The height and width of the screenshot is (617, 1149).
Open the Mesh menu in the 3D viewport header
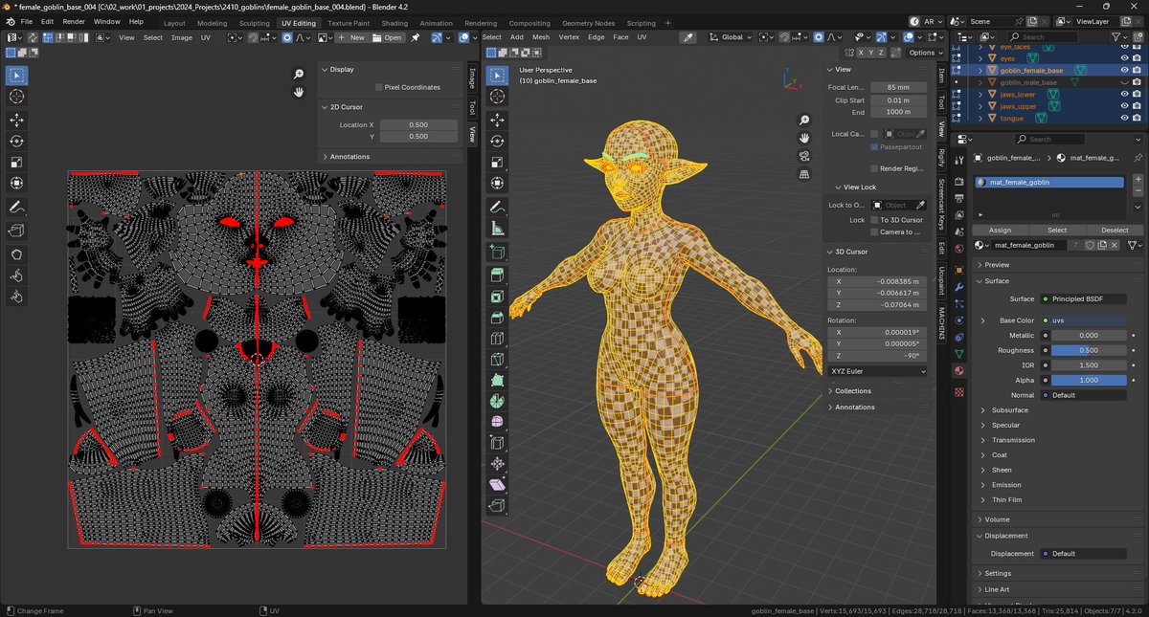[x=541, y=37]
